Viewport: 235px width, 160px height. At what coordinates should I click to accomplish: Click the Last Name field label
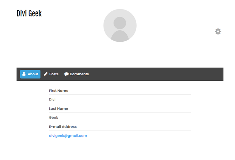pyautogui.click(x=58, y=108)
